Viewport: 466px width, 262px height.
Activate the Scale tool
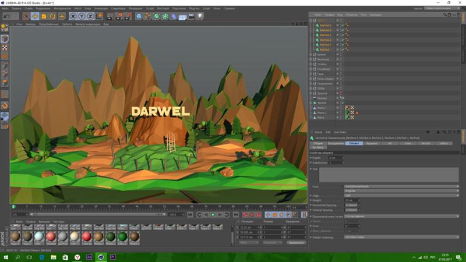click(x=44, y=16)
